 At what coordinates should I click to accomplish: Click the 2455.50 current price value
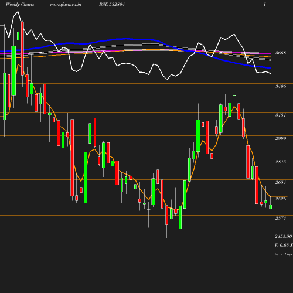284,236
